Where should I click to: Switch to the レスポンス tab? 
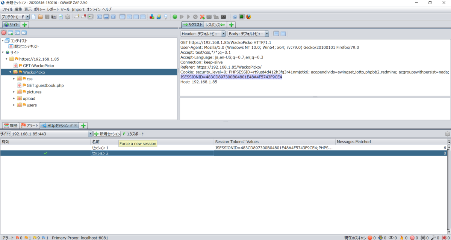tap(215, 25)
